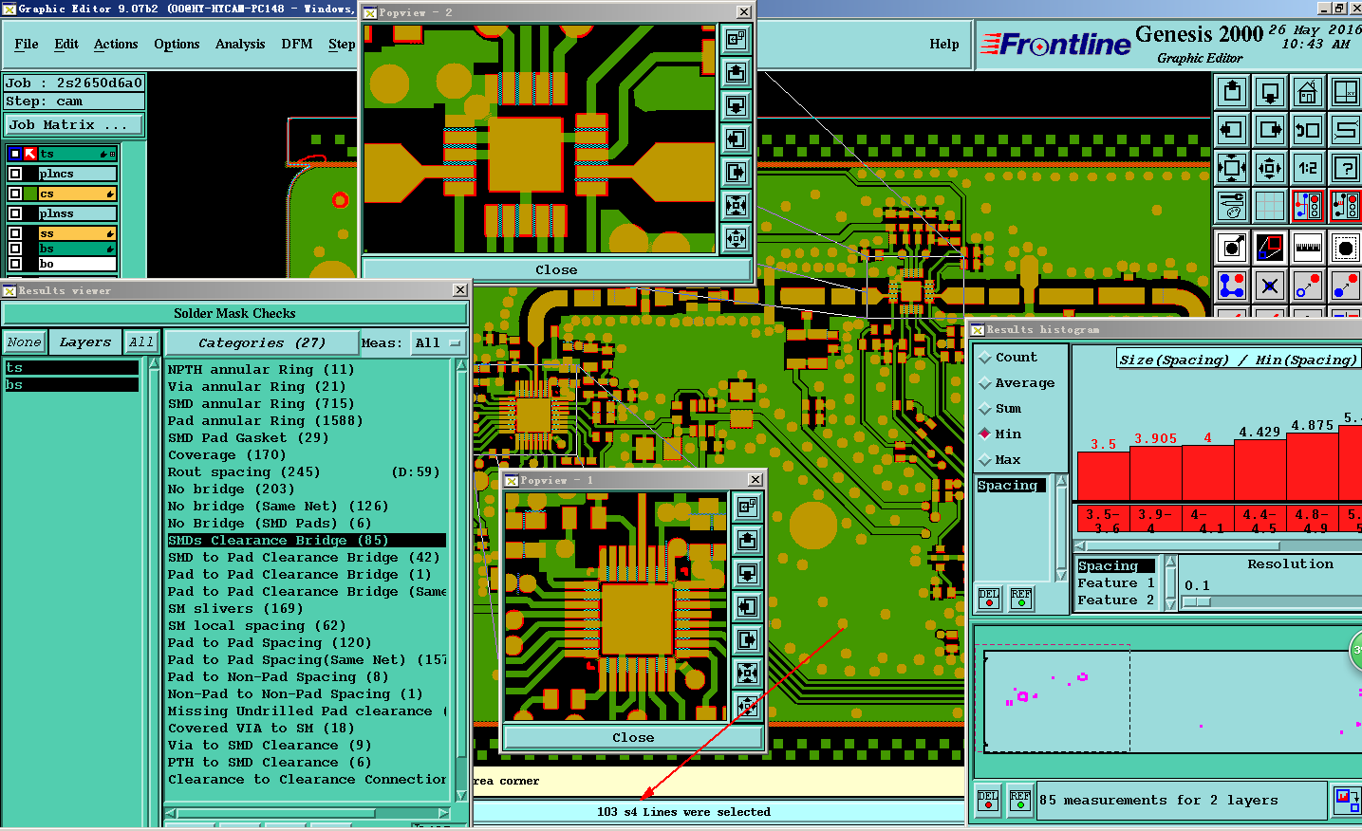This screenshot has width=1362, height=831.
Task: Open the tools wrench and pen icon
Action: pyautogui.click(x=1232, y=205)
